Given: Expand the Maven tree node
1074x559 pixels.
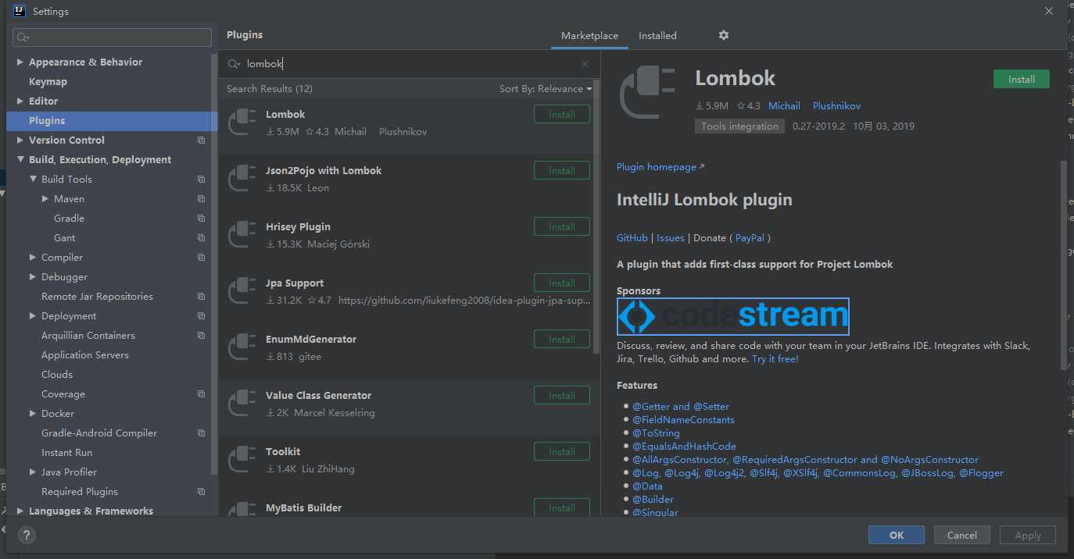Looking at the screenshot, I should click(x=45, y=199).
